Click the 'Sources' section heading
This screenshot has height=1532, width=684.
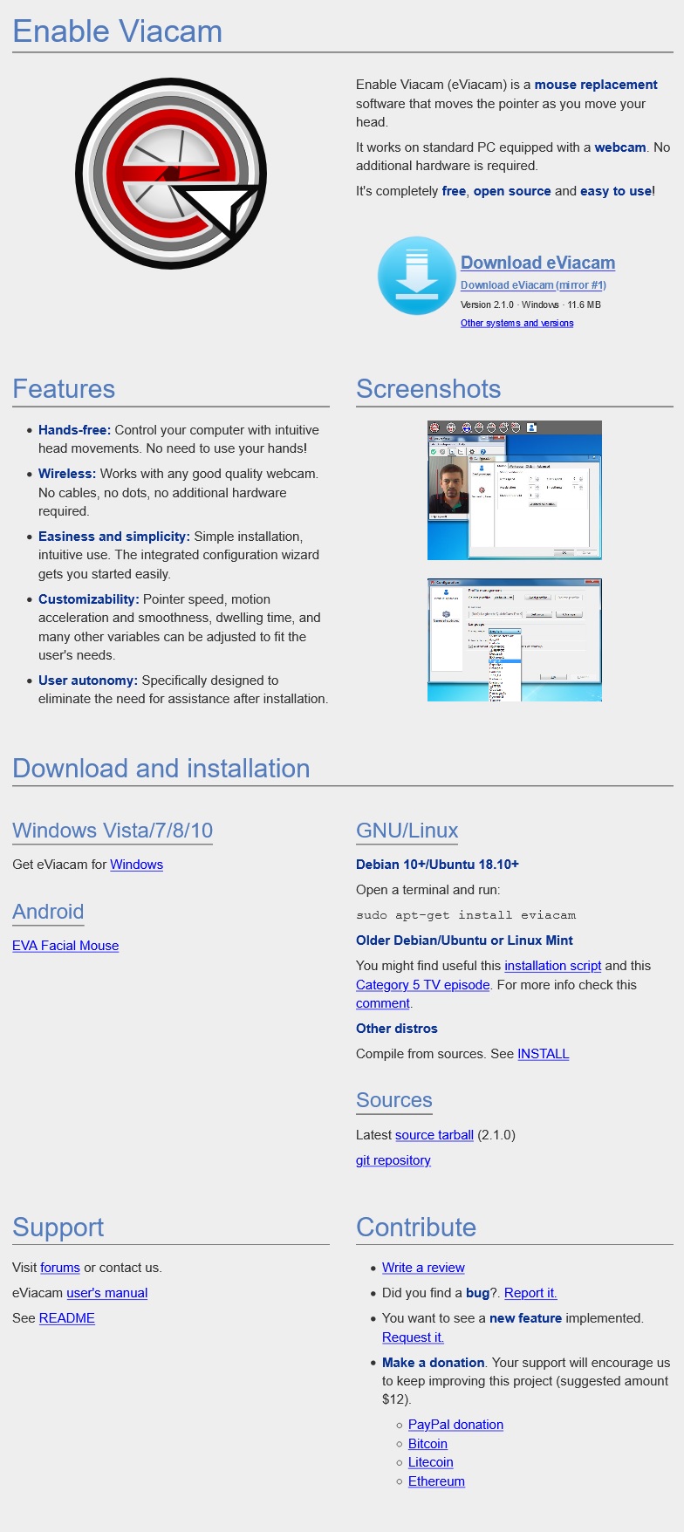394,1100
